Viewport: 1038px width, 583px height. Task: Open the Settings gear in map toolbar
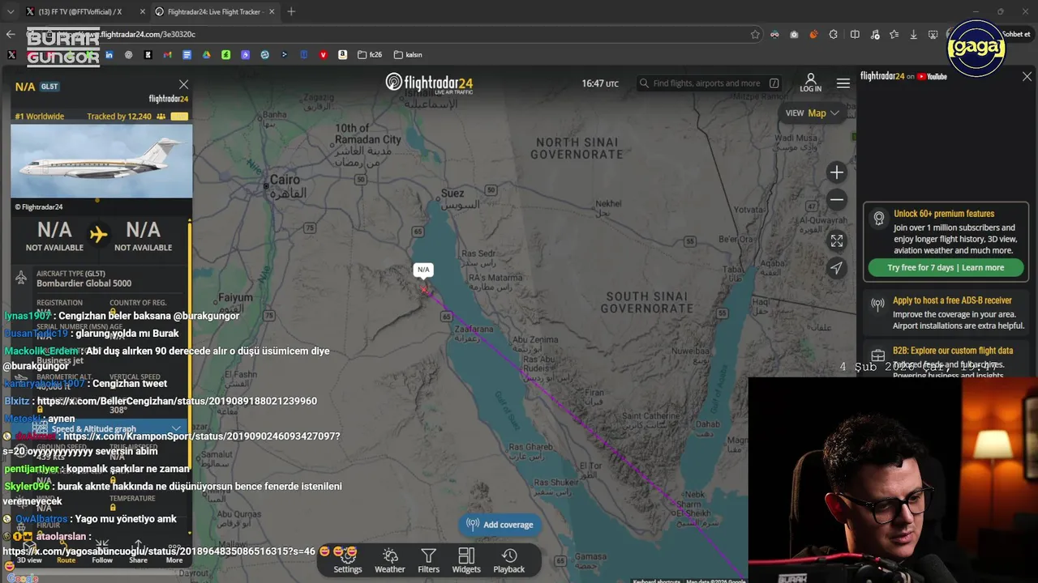pos(348,560)
